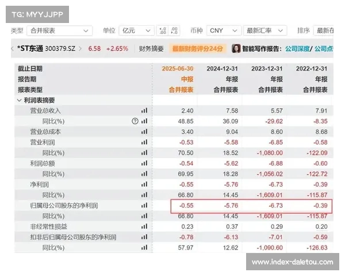
Task: Click operating profit value -6.85
Action: [x=275, y=142]
